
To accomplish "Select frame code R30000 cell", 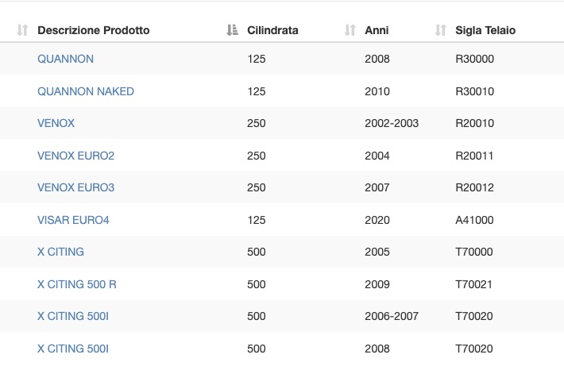I will pyautogui.click(x=475, y=59).
